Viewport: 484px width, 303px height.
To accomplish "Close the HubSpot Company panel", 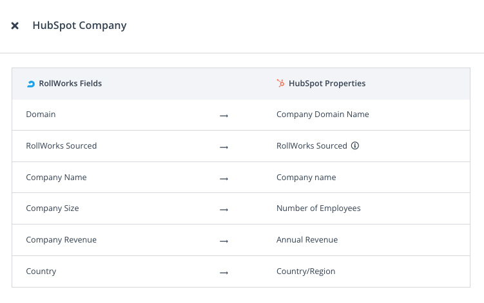I will click(x=15, y=26).
